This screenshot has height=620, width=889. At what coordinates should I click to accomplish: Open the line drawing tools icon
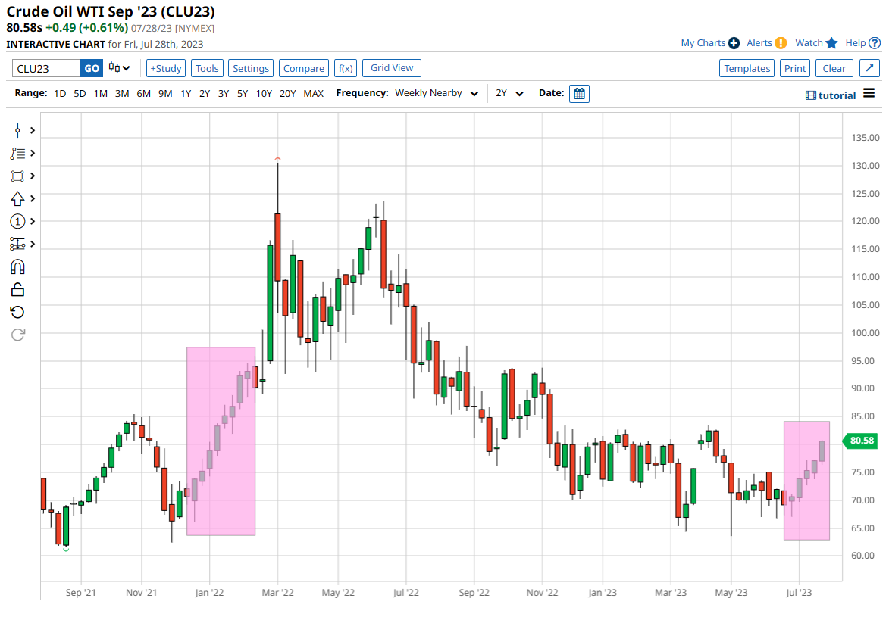[x=17, y=154]
